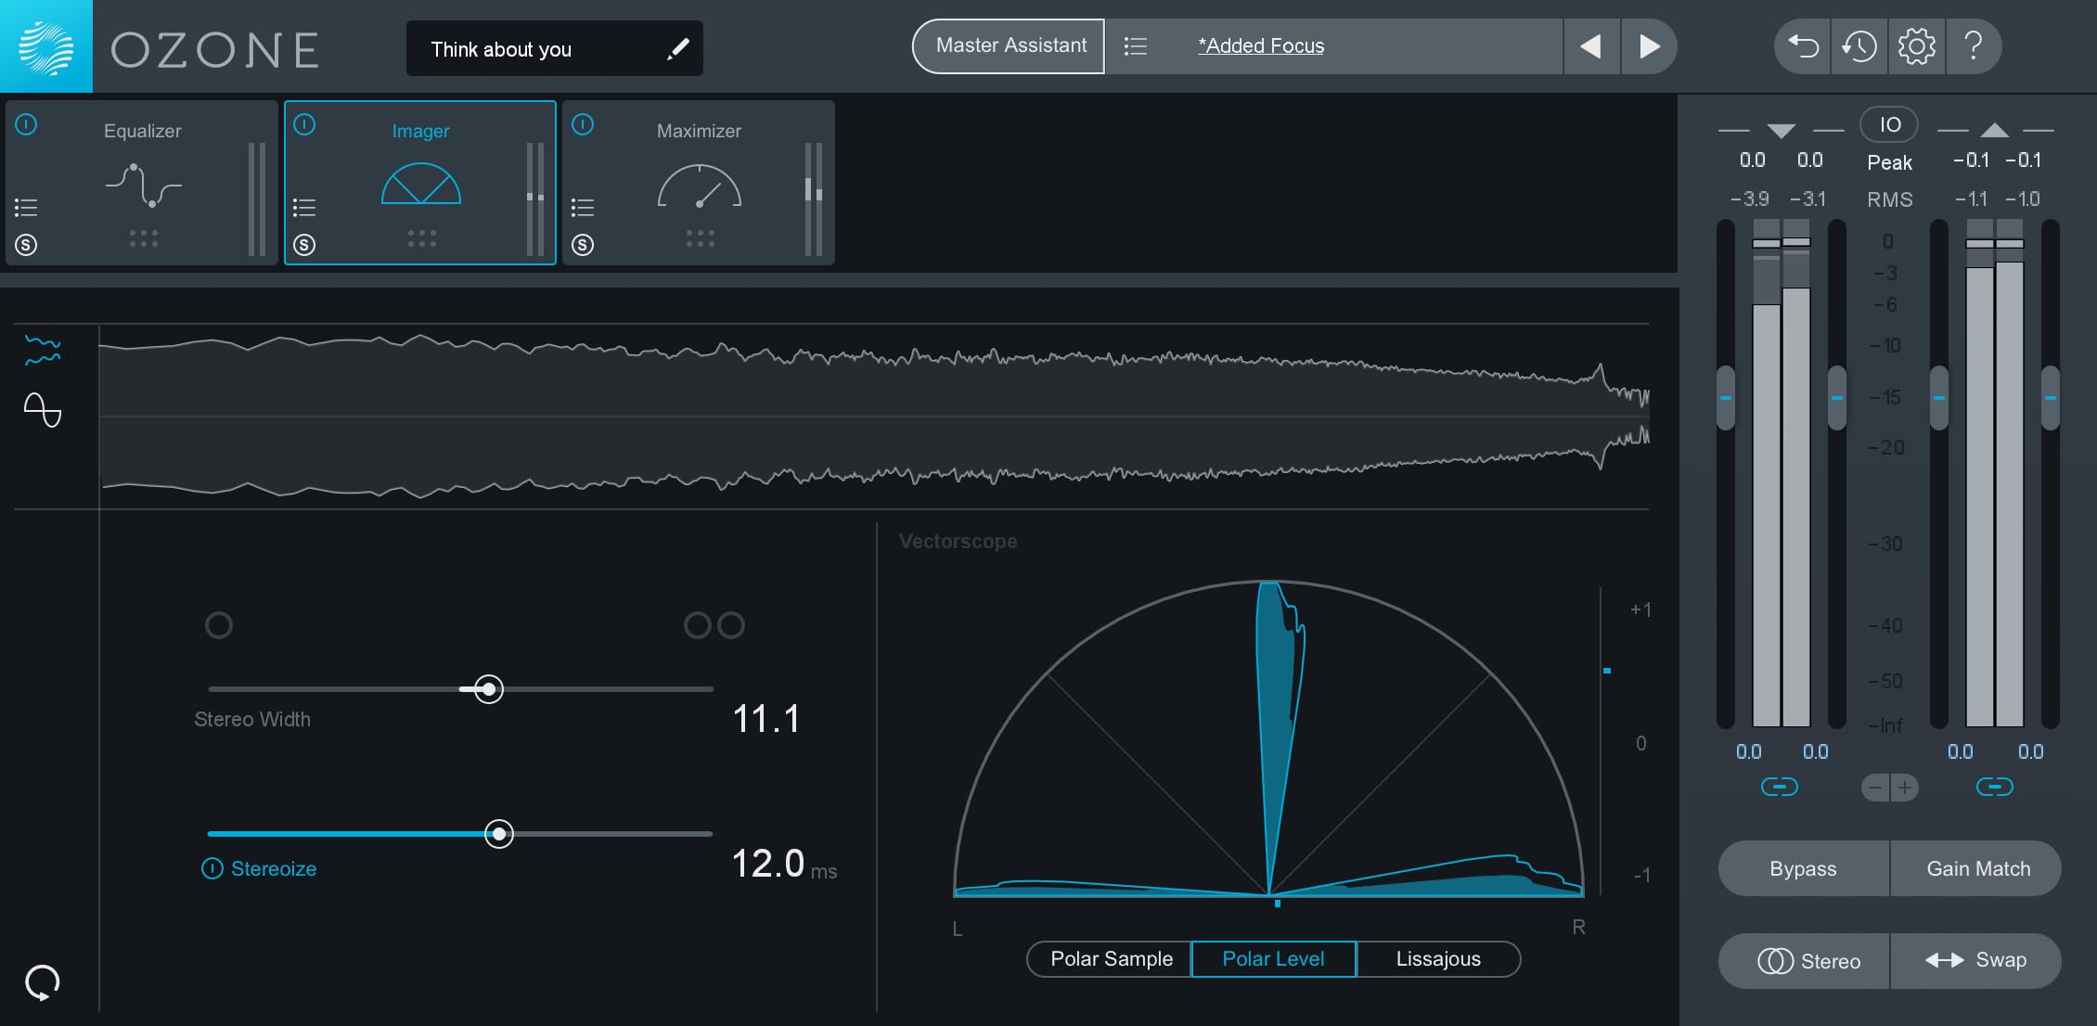Toggle the Stereoize power button
Screen dimensions: 2097x1026
coord(212,868)
